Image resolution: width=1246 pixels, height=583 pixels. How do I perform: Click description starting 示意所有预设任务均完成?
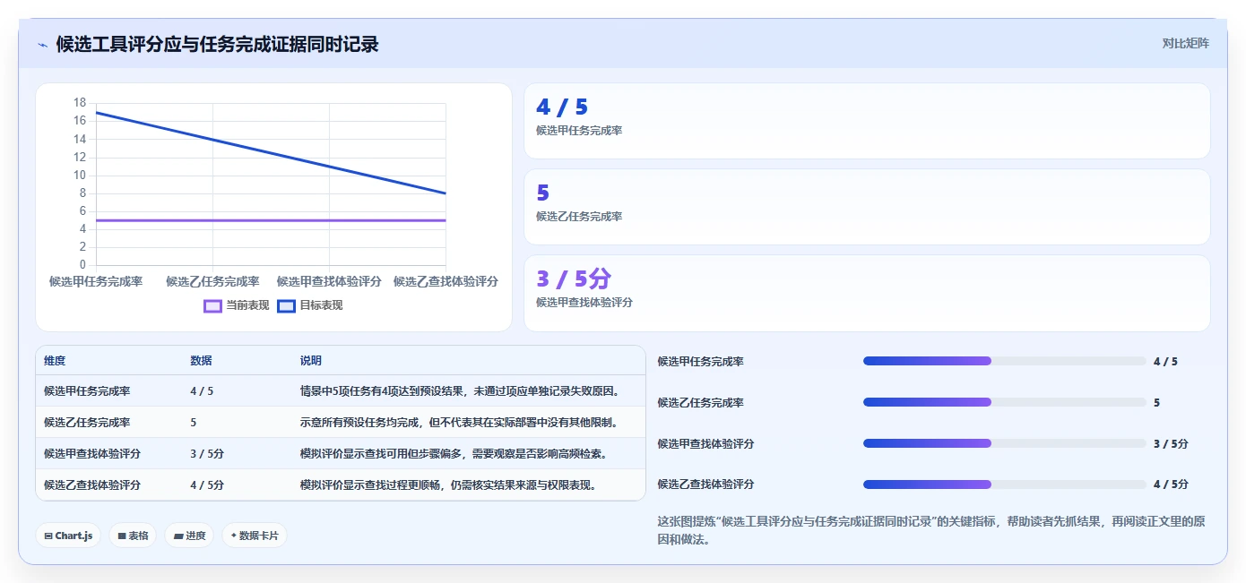click(459, 423)
